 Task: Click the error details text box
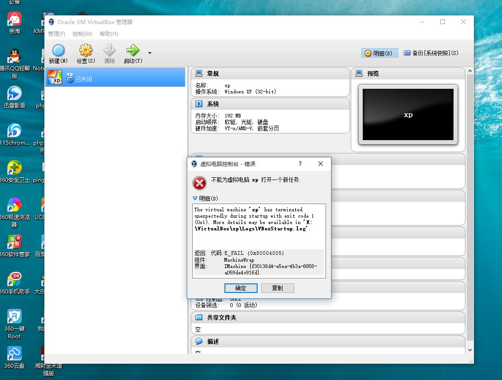(x=259, y=241)
